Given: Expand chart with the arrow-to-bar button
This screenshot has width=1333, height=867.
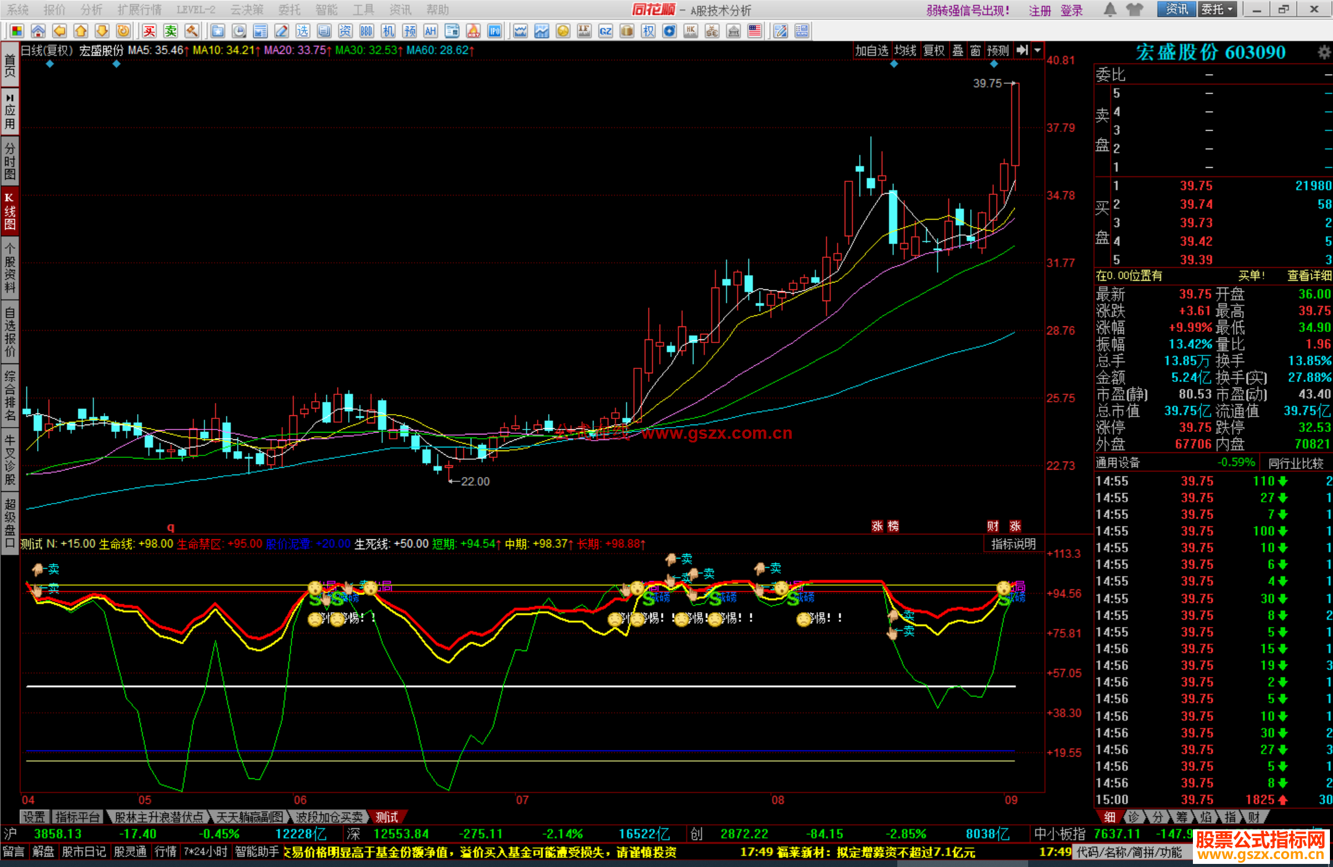Looking at the screenshot, I should point(1023,51).
